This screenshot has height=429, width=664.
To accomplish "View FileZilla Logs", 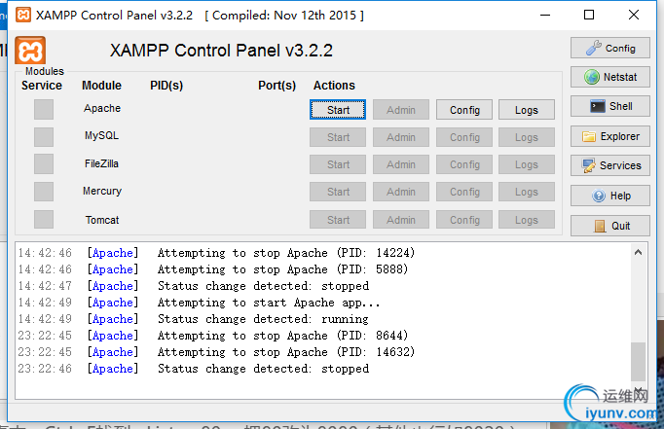I will tap(527, 164).
